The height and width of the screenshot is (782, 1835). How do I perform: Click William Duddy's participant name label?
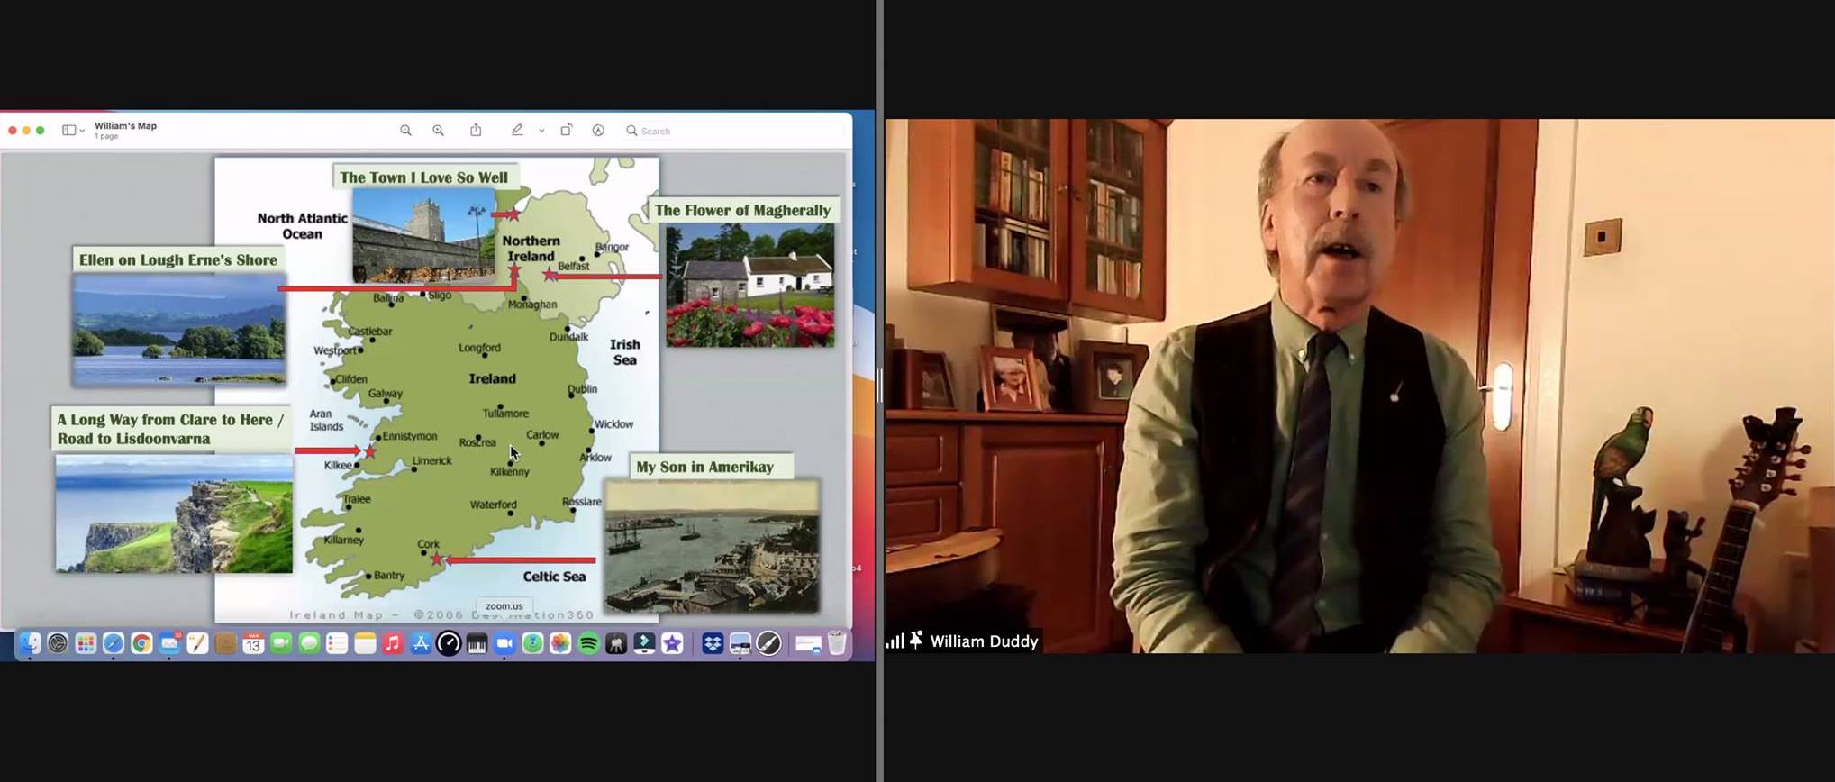pyautogui.click(x=984, y=641)
